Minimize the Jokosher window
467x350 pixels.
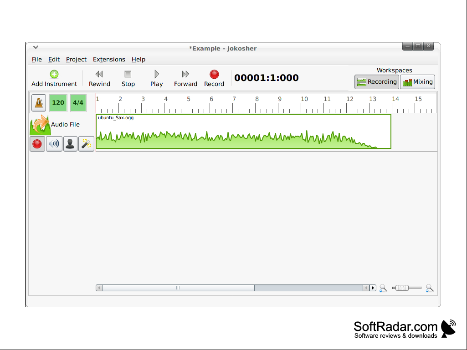pos(407,46)
